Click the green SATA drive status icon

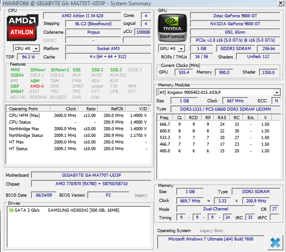[12, 210]
